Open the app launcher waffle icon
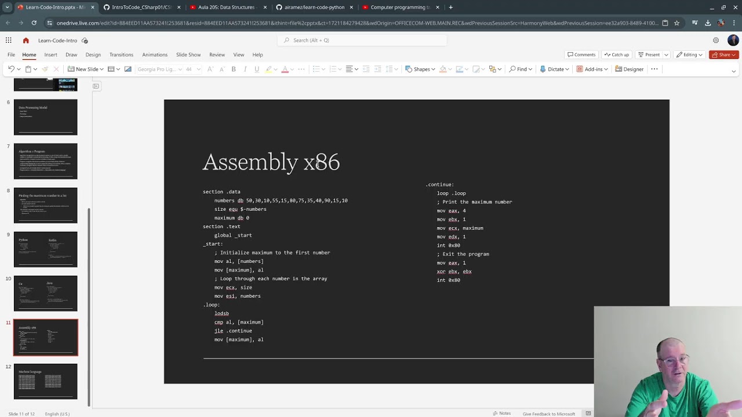This screenshot has width=742, height=417. point(9,40)
